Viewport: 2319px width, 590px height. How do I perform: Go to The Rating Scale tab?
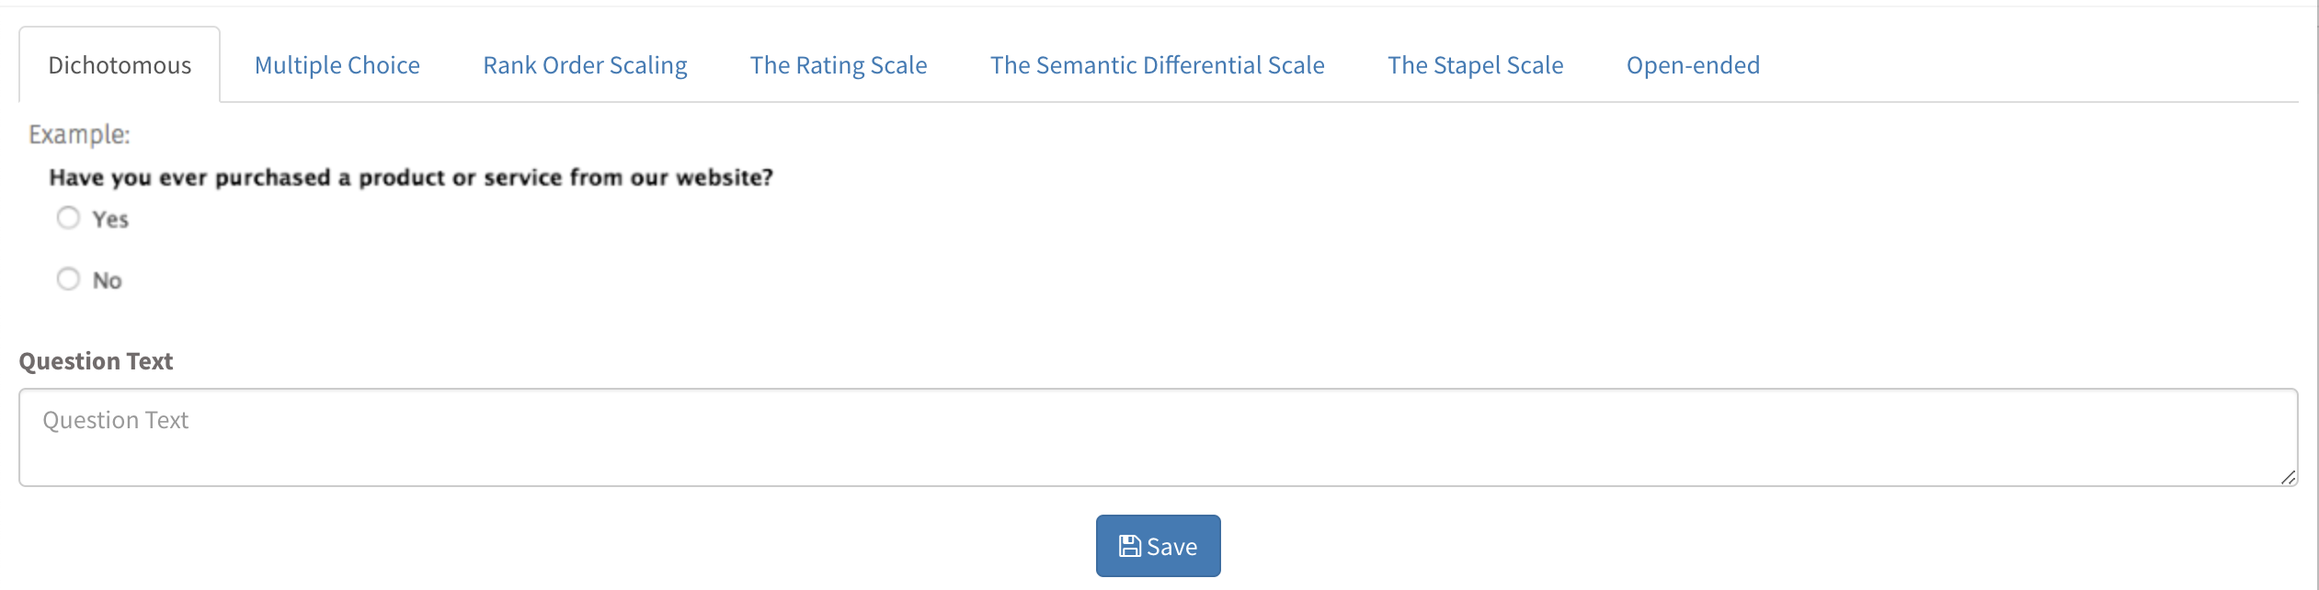[x=839, y=65]
